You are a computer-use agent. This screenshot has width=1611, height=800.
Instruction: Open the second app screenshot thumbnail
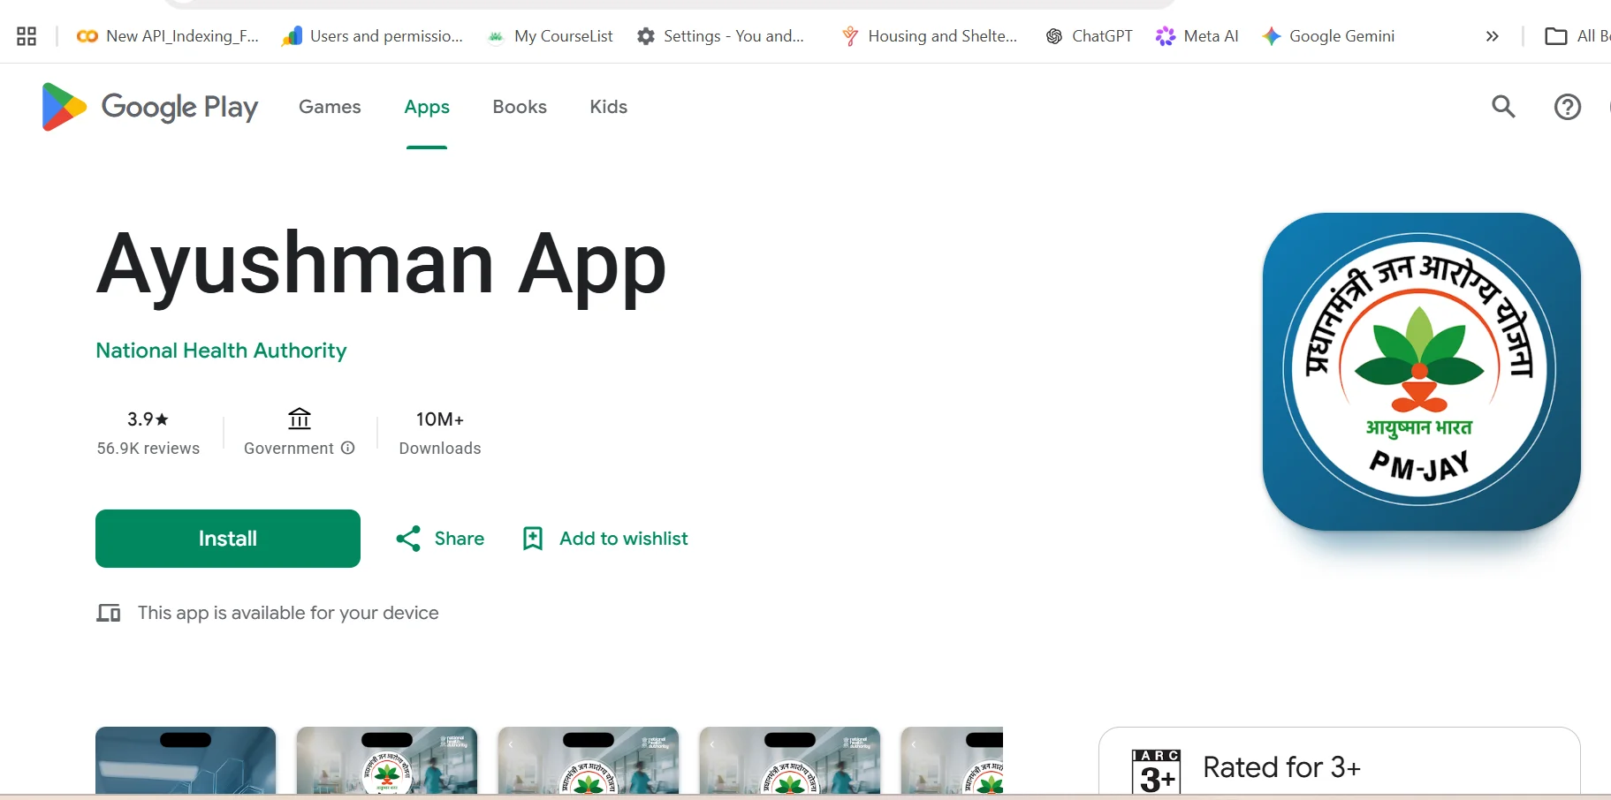pos(387,760)
